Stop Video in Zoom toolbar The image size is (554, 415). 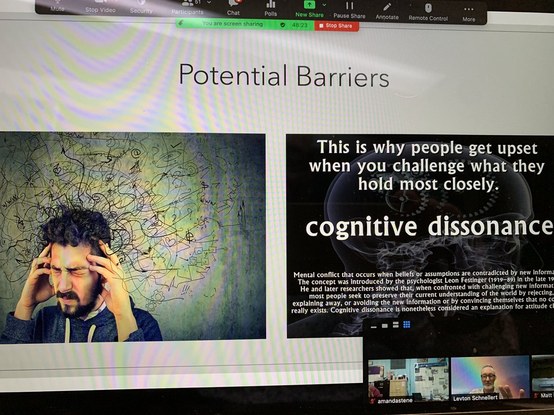pyautogui.click(x=100, y=7)
